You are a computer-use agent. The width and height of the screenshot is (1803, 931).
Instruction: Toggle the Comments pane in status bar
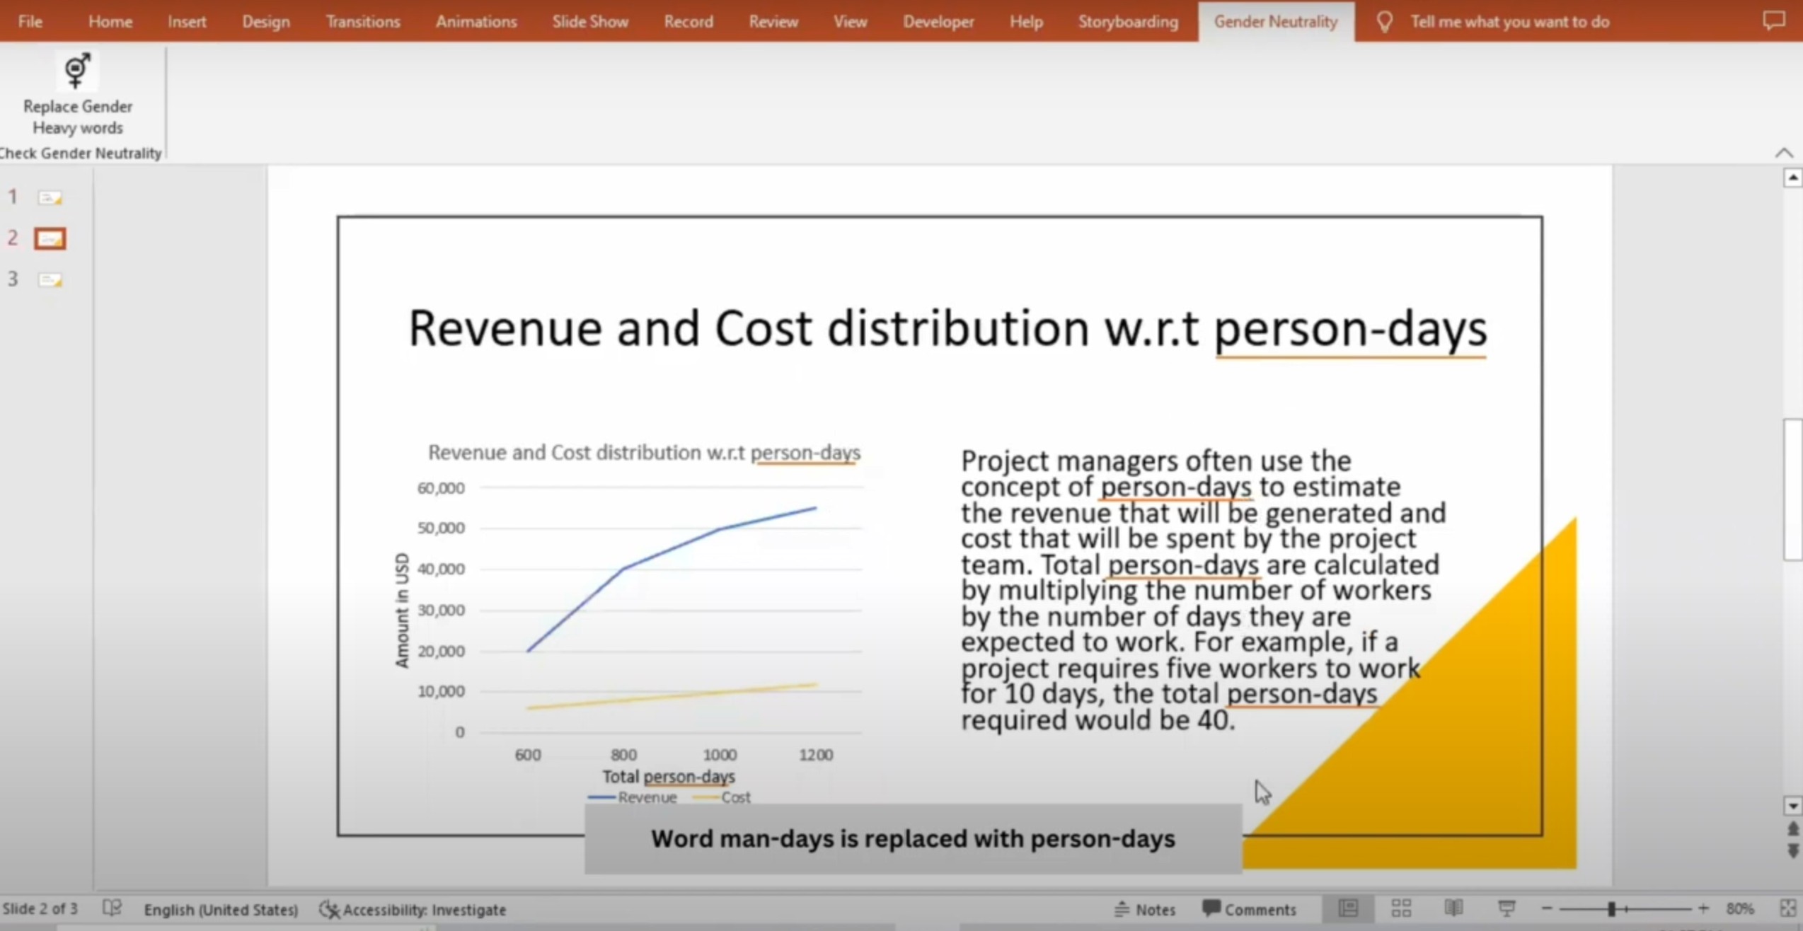[1249, 909]
